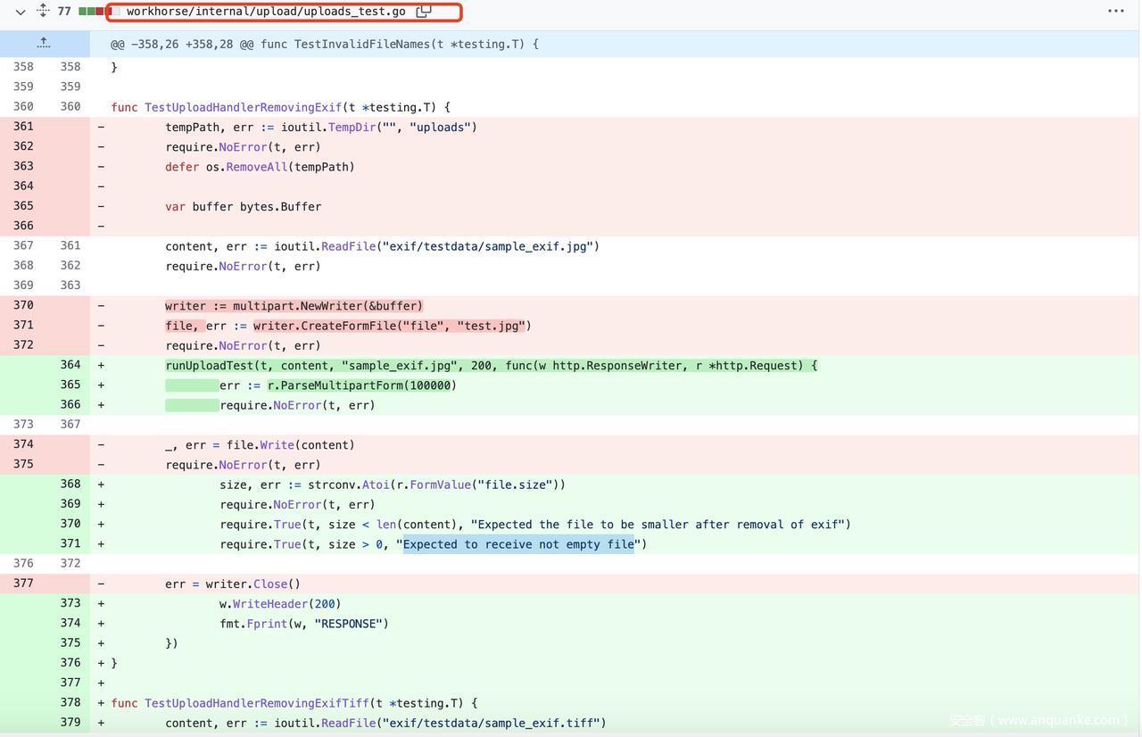
Task: Click old line number 370 in gutter
Action: click(23, 305)
